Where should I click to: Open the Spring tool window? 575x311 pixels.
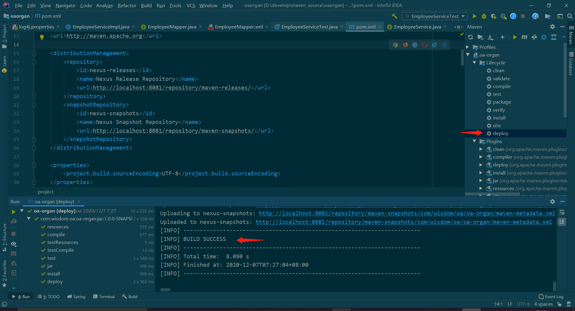point(76,297)
